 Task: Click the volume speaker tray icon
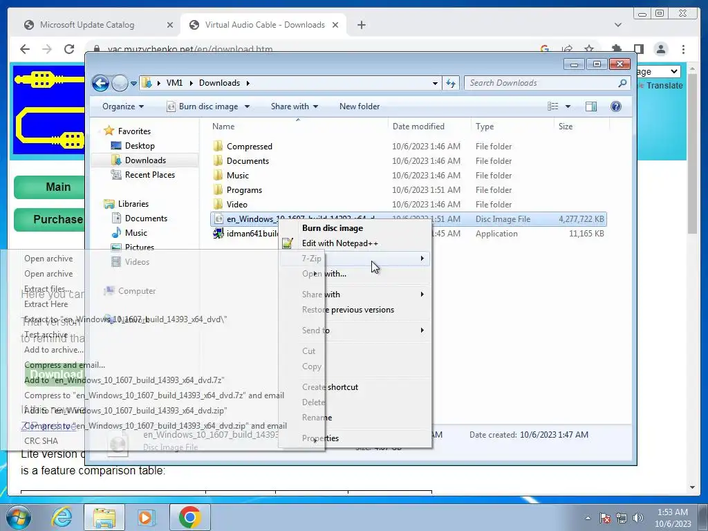click(x=637, y=519)
